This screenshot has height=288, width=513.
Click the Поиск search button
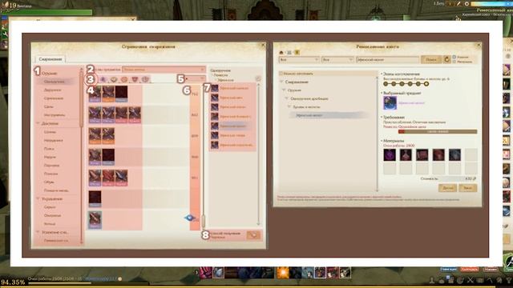[x=431, y=60]
